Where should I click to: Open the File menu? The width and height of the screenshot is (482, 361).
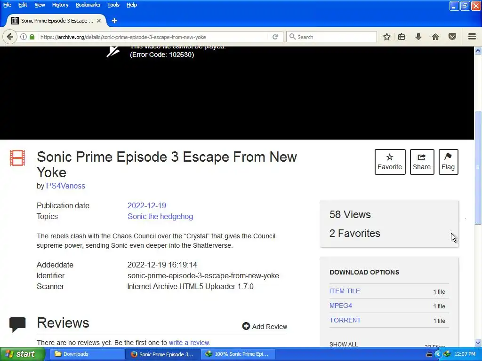(x=7, y=5)
